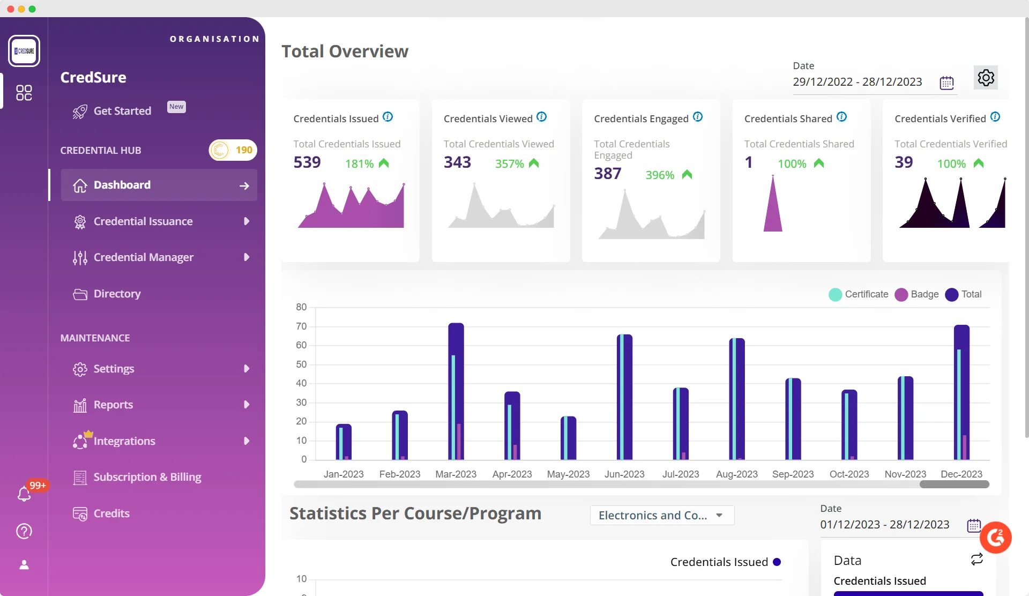Expand the Integrations submenu arrow
The height and width of the screenshot is (596, 1029).
247,441
